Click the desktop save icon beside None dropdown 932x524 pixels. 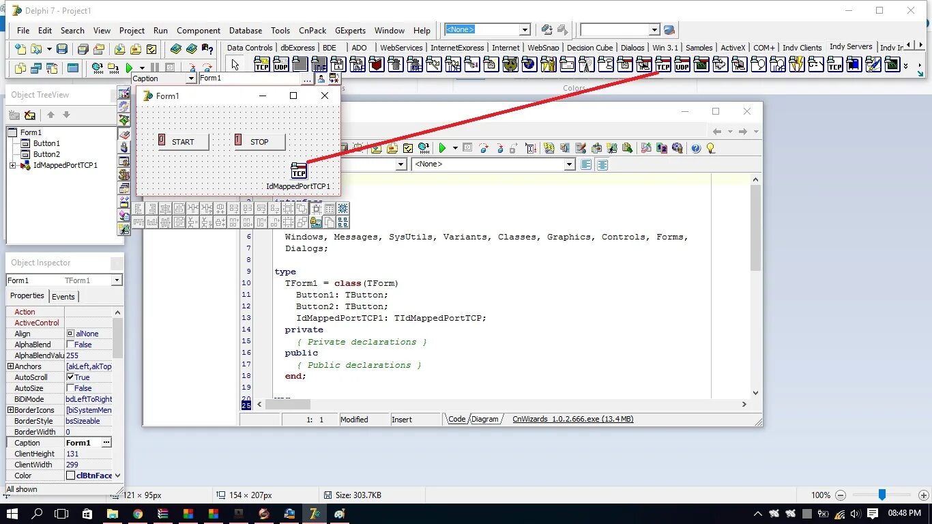pos(547,30)
